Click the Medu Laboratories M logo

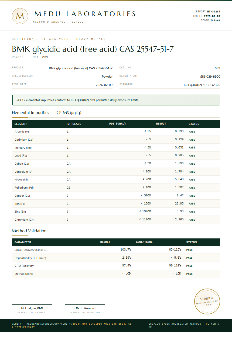[x=20, y=16]
